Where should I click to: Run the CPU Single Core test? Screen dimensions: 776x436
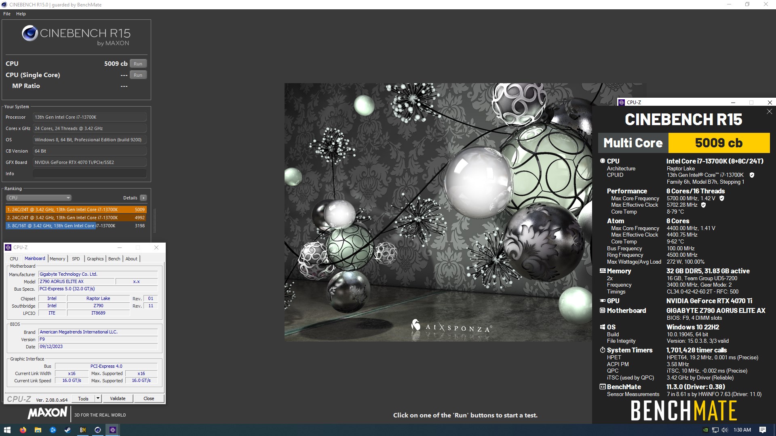click(138, 75)
